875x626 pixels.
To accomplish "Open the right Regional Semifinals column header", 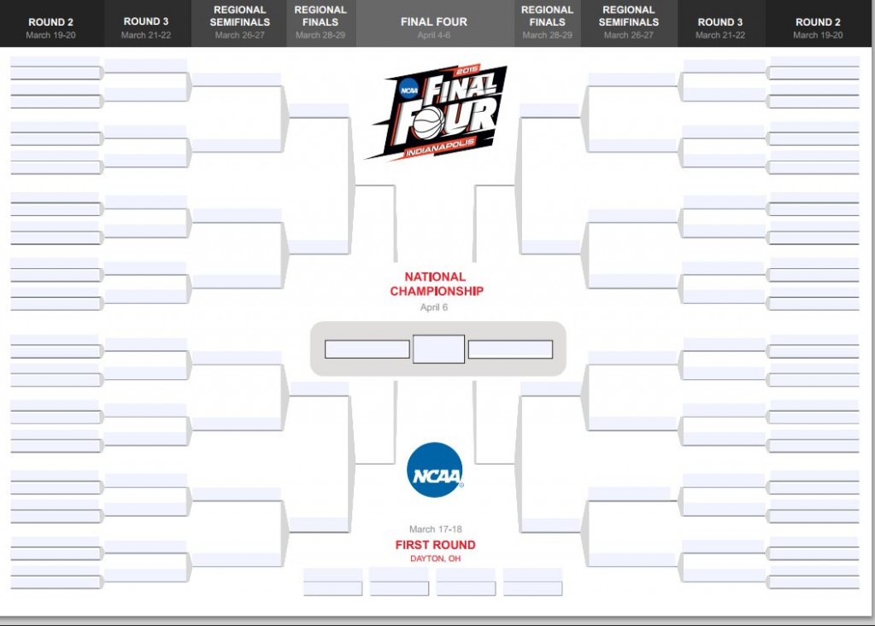I will 628,23.
